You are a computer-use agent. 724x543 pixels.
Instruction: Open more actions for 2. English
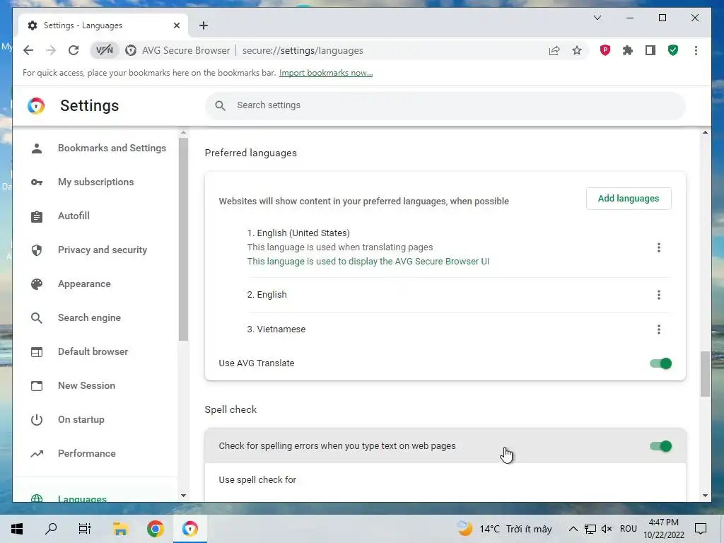point(659,295)
